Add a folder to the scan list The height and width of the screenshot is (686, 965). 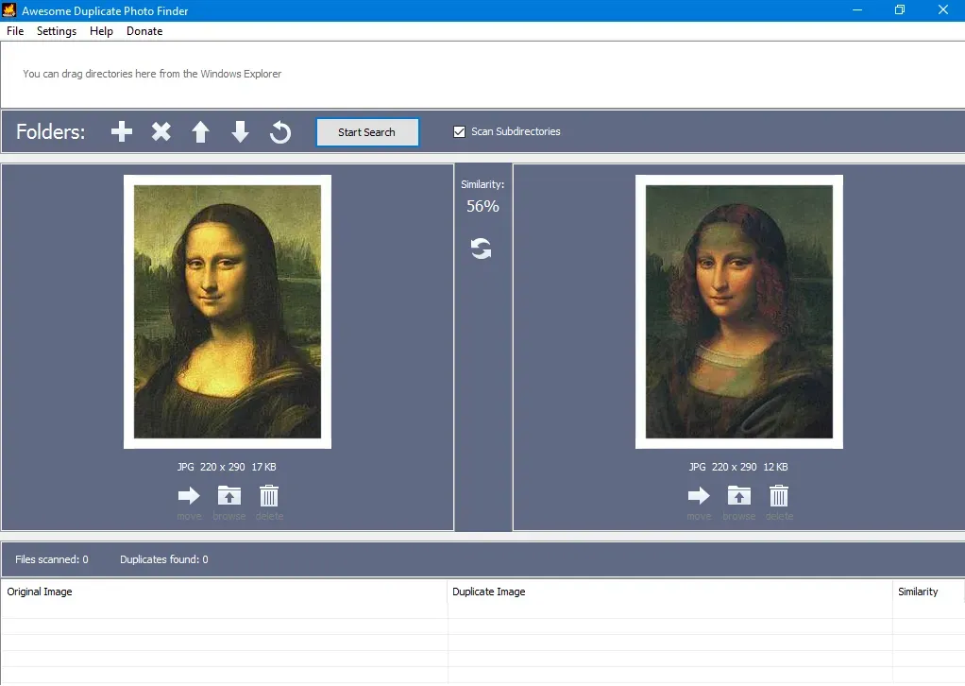point(121,131)
